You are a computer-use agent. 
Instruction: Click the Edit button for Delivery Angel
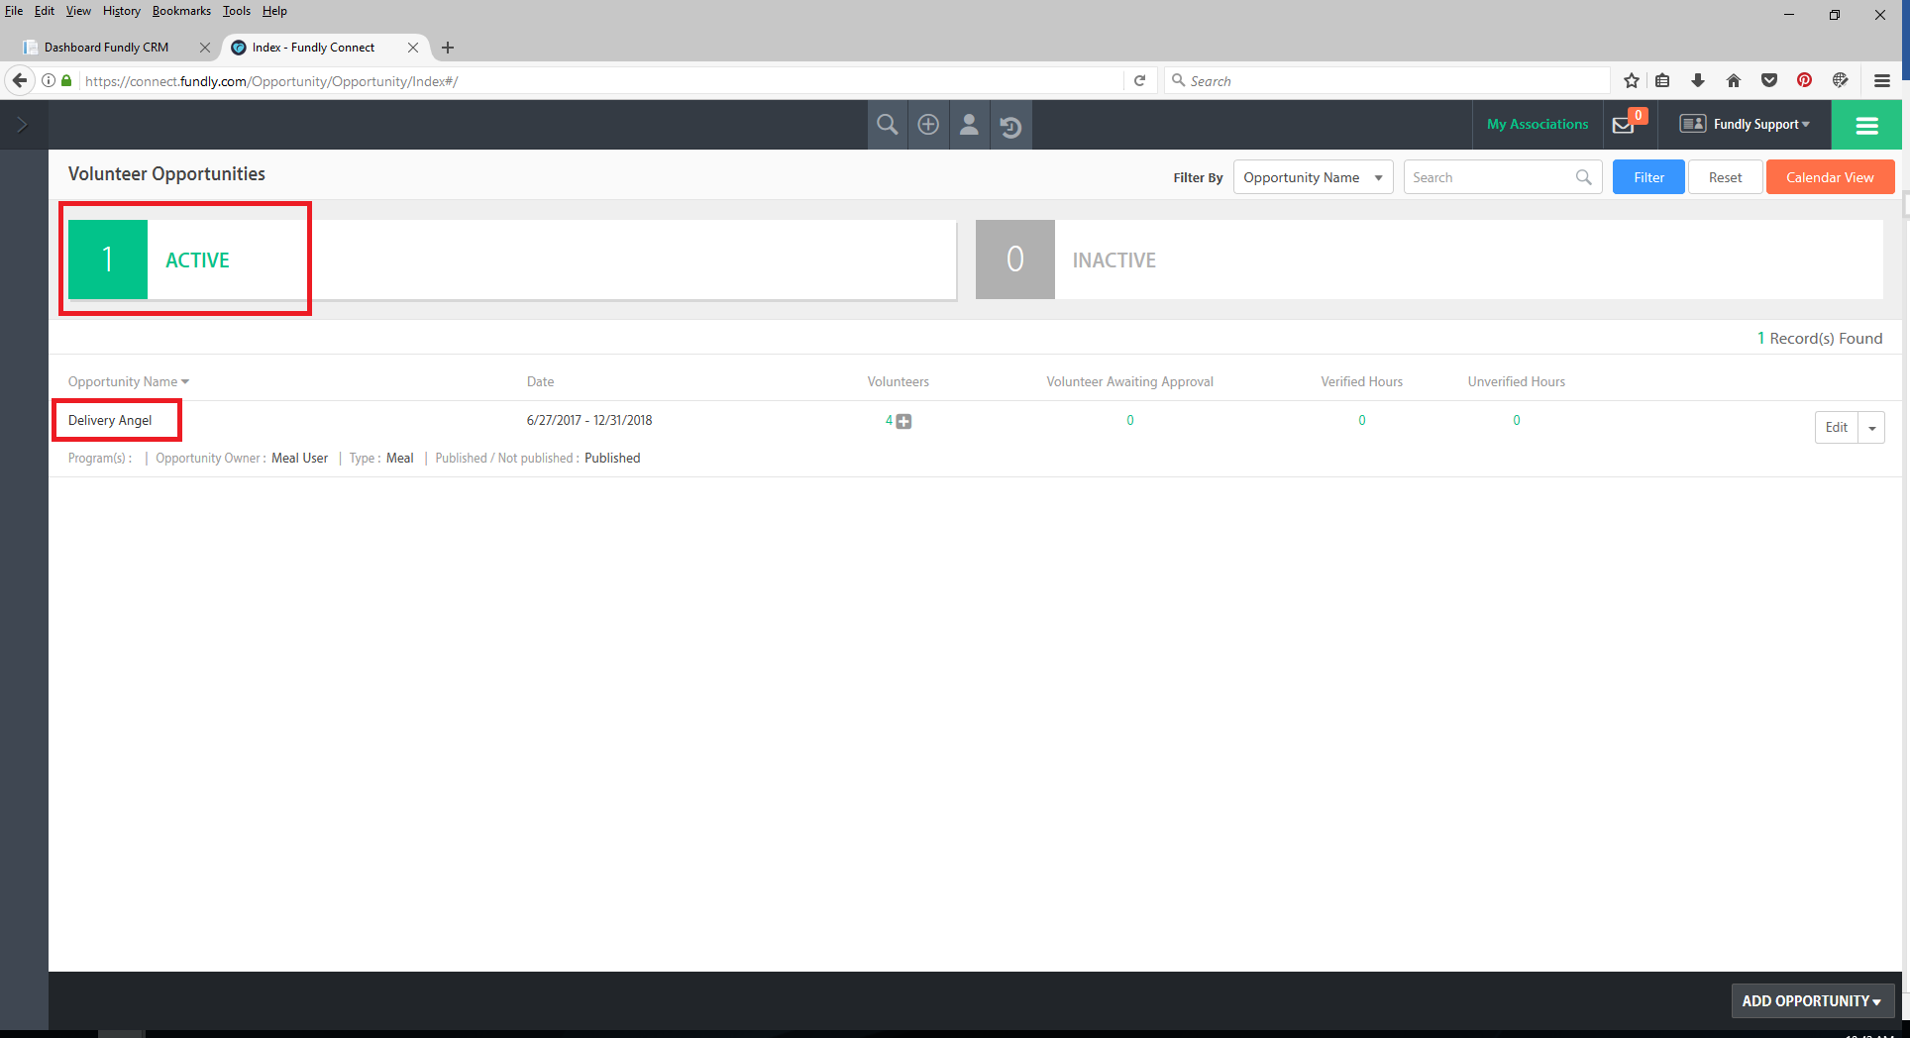pos(1836,428)
